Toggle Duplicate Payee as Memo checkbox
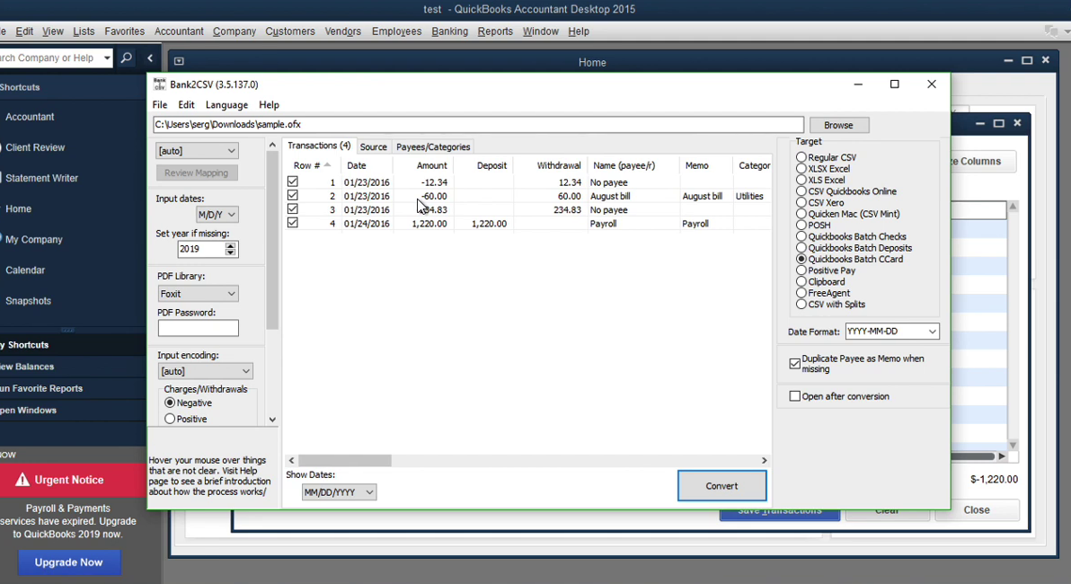The height and width of the screenshot is (584, 1071). [x=794, y=363]
